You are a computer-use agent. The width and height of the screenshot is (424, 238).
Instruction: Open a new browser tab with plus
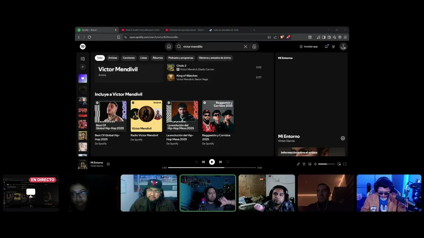coord(254,30)
